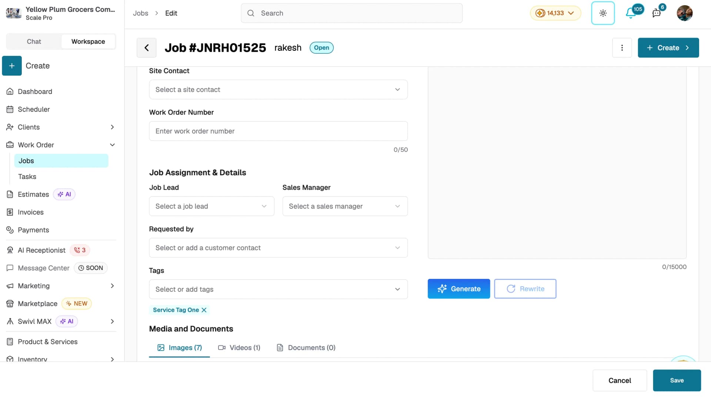
Task: Select the Videos (1) tab
Action: click(239, 348)
